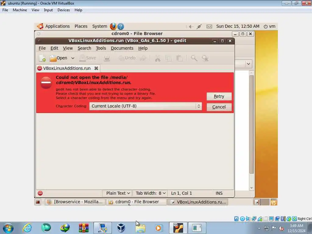Open Internet Explorer from Windows taskbar
The height and width of the screenshot is (234, 312).
pyautogui.click(x=27, y=228)
